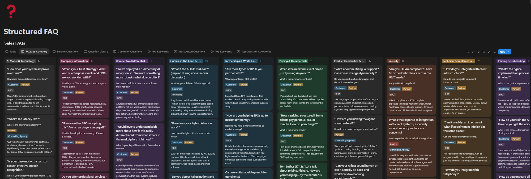Open card "How are you making the agent sound natural?"
531x179 pixels.
click(357, 137)
